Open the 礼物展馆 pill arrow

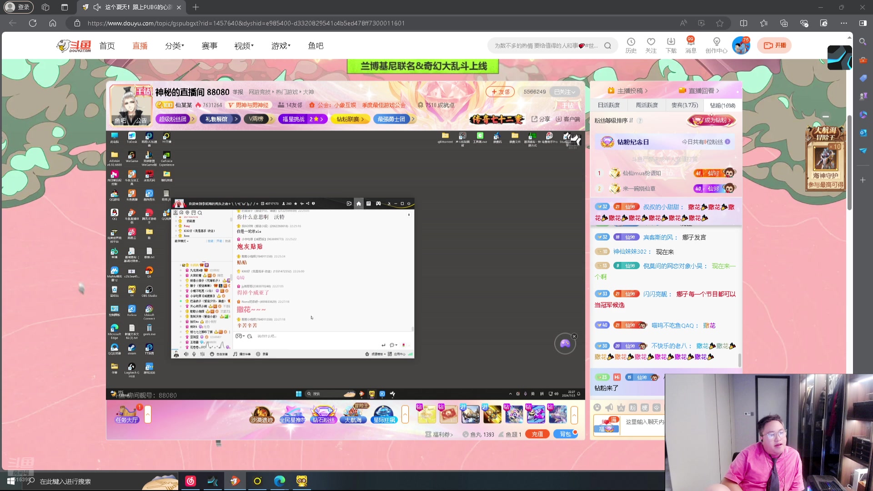tap(236, 119)
